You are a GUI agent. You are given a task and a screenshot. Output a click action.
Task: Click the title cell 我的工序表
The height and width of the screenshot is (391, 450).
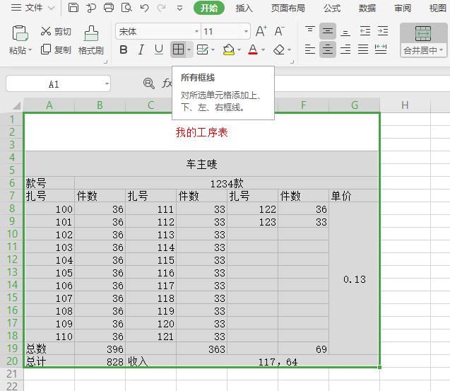coord(201,132)
